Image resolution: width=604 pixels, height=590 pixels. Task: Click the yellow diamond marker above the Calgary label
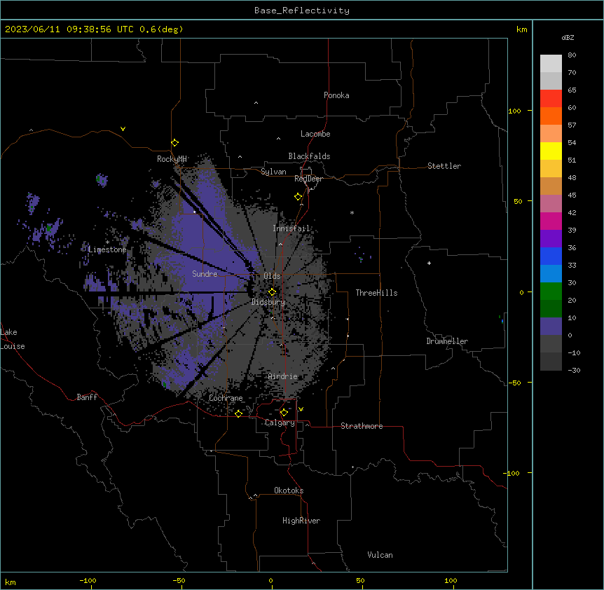click(x=284, y=413)
